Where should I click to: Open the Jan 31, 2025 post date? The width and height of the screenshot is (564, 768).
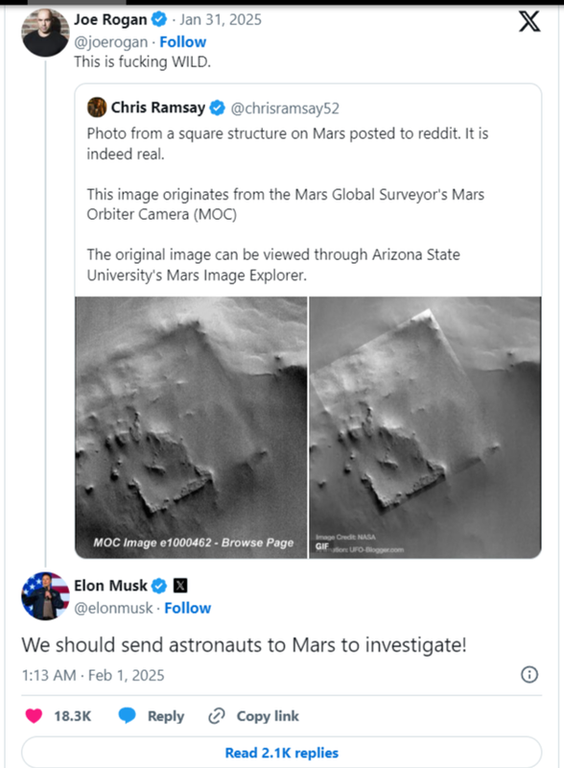(x=221, y=19)
